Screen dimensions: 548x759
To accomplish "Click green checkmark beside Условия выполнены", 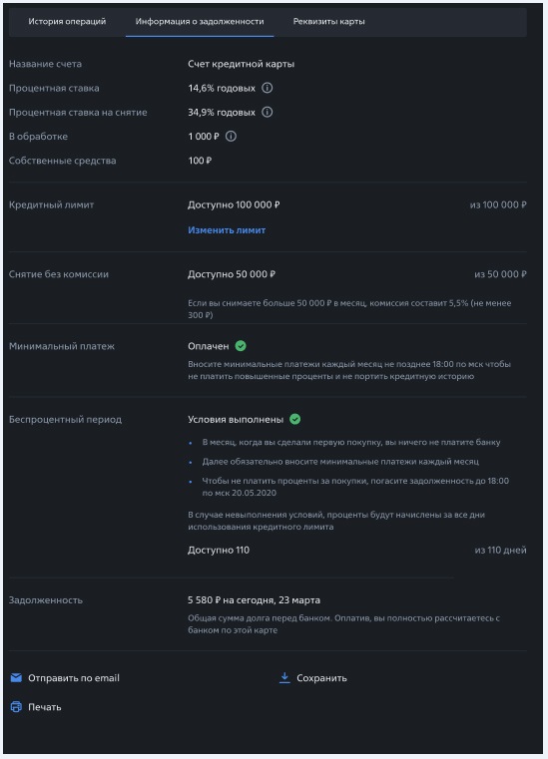I will tap(294, 419).
